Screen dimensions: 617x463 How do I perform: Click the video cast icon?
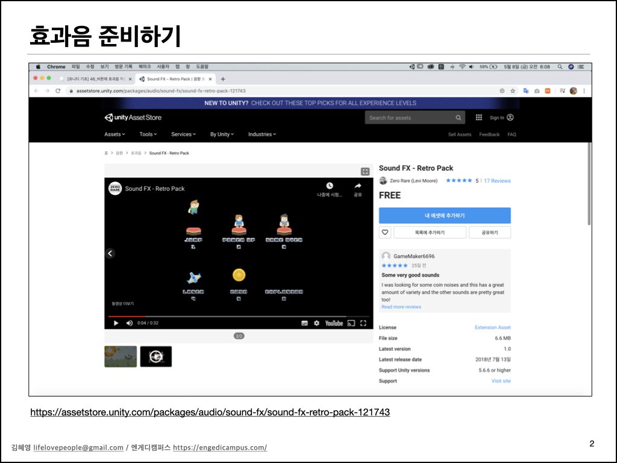coord(351,323)
